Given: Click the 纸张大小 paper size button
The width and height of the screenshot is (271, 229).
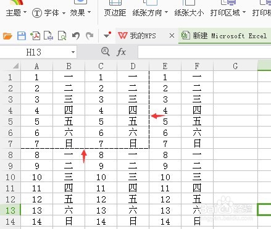Looking at the screenshot, I should [189, 13].
